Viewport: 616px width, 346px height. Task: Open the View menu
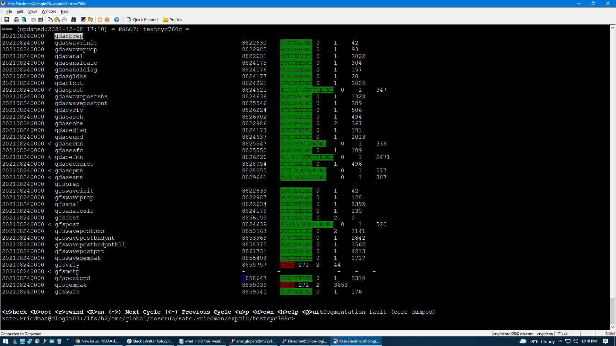32,11
